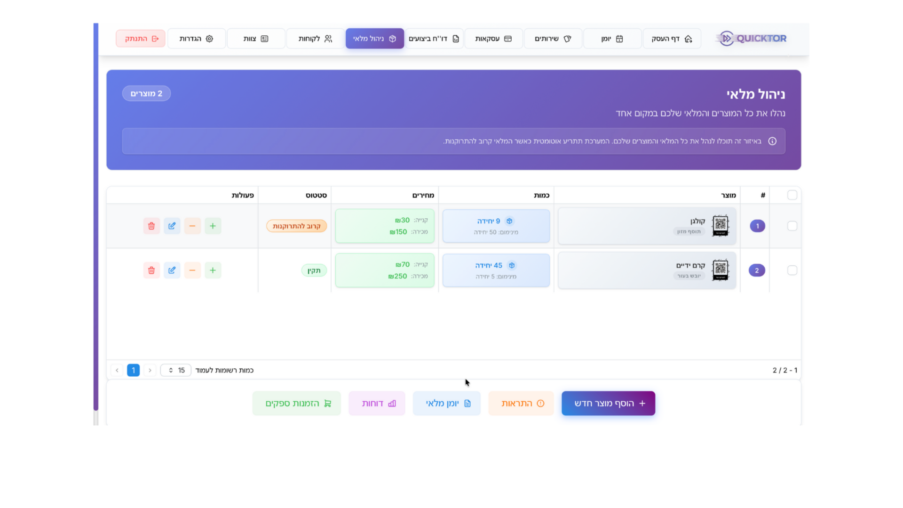Delete the קולגן product with trash icon

click(151, 226)
